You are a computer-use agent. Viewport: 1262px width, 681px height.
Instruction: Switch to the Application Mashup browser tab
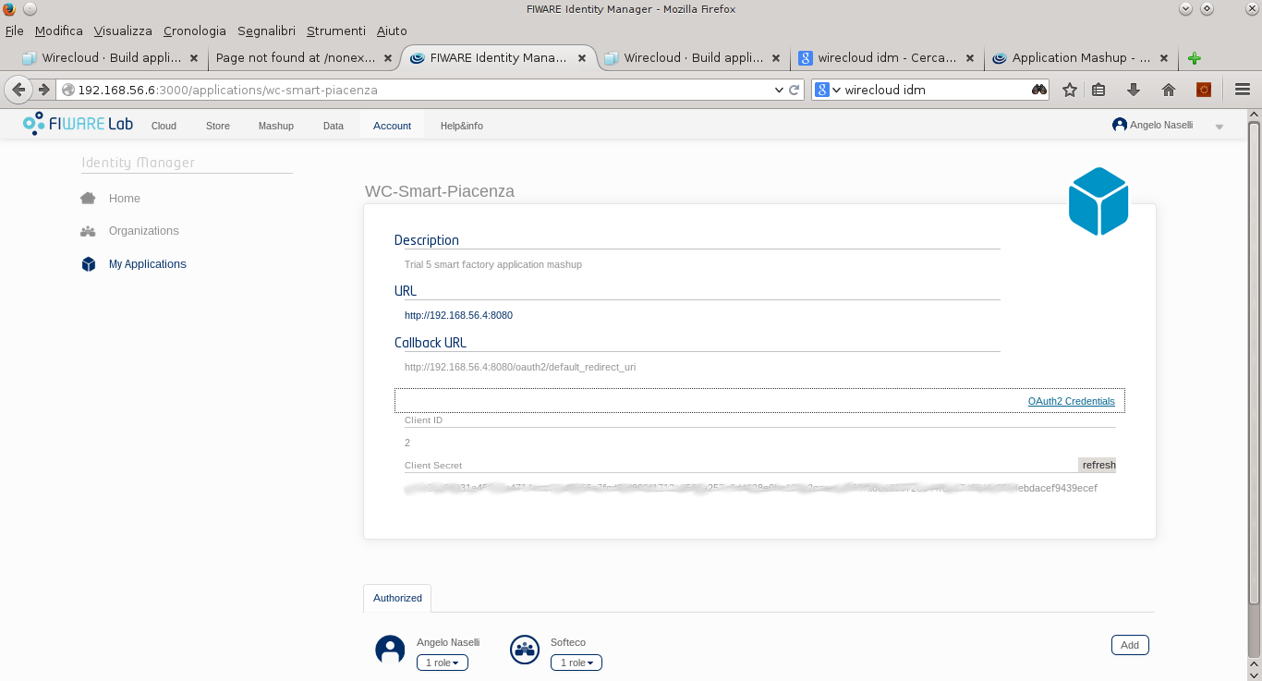coord(1081,58)
